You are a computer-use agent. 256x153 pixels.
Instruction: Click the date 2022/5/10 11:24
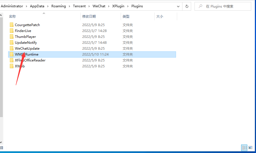point(95,54)
